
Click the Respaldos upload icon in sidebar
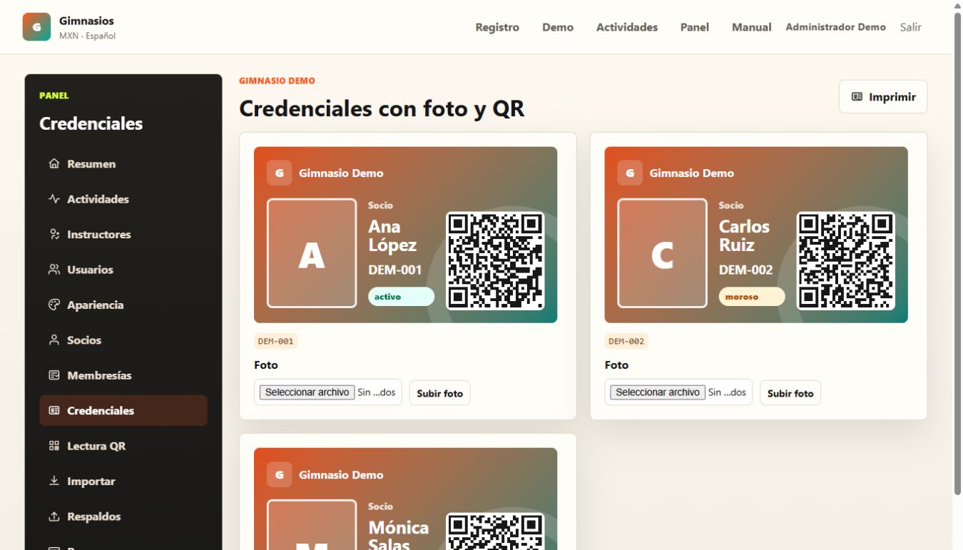[54, 516]
